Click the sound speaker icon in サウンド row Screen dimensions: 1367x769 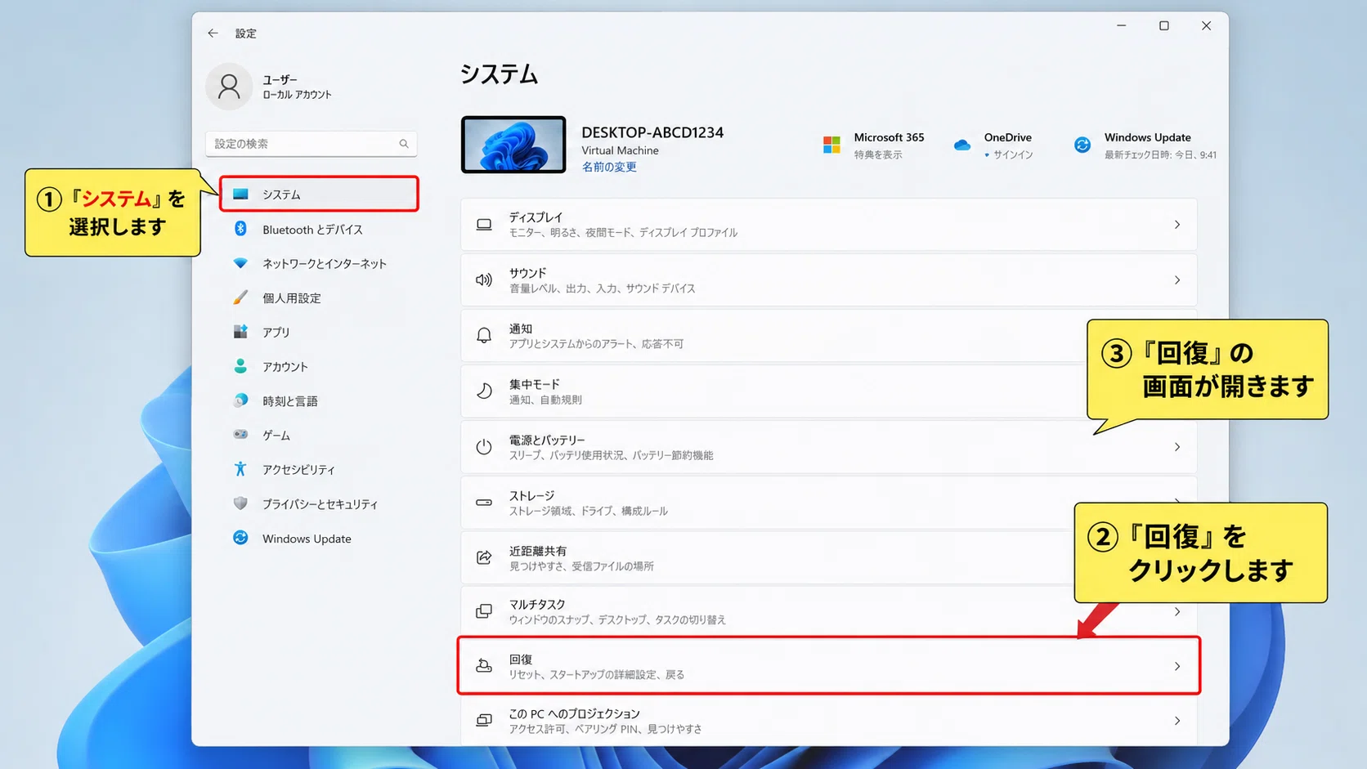(484, 279)
